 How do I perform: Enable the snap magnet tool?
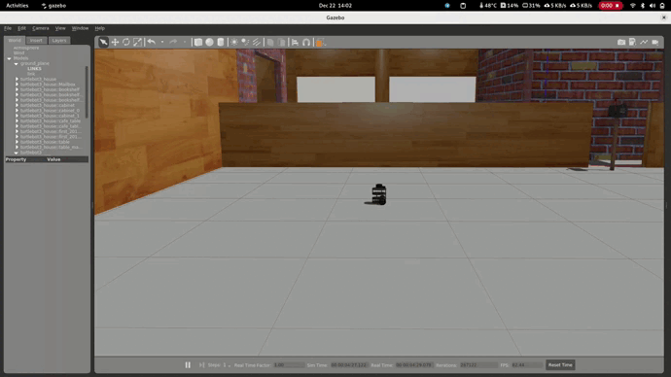(x=306, y=42)
